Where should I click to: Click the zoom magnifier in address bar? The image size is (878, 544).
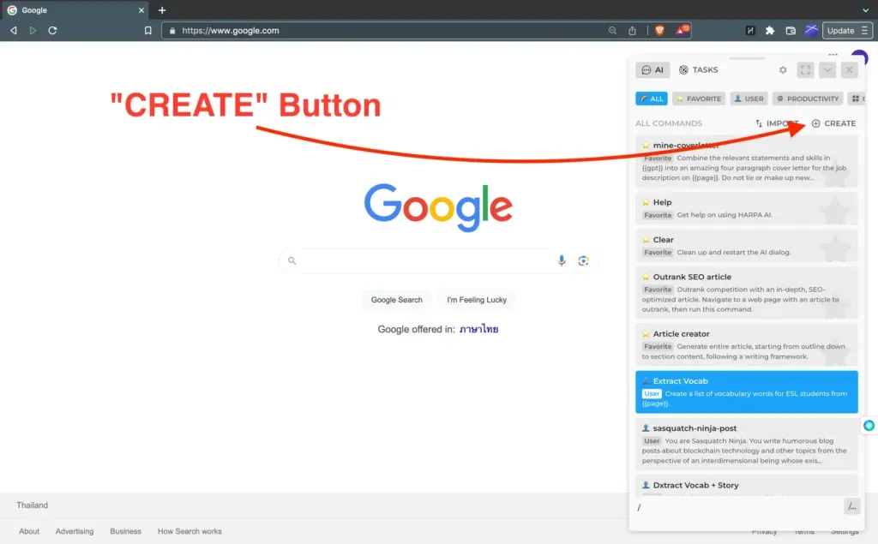[x=612, y=31]
